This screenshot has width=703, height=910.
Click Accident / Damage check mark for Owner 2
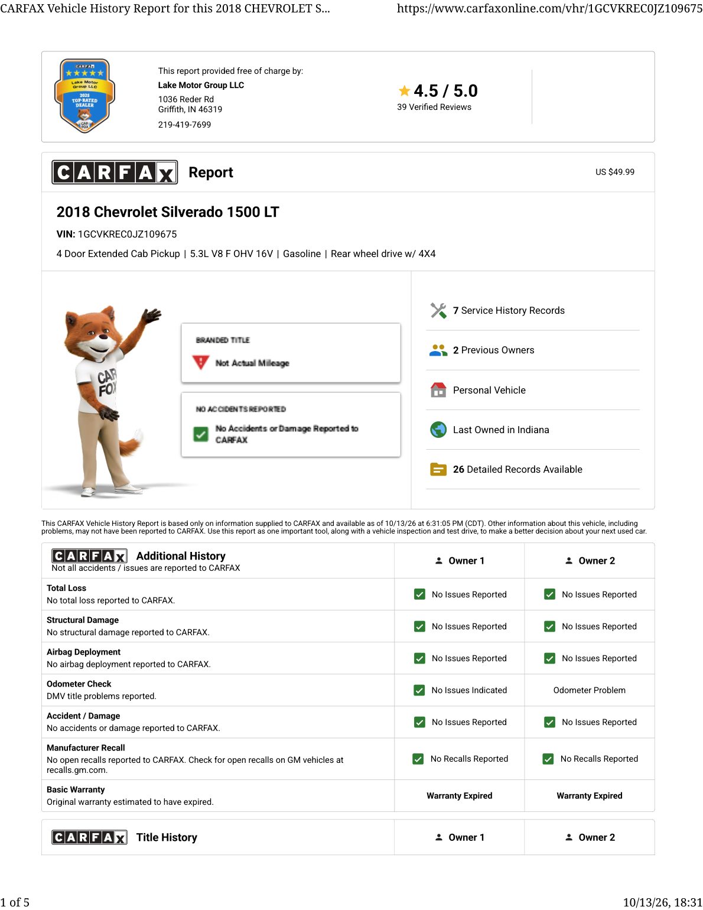(x=549, y=722)
